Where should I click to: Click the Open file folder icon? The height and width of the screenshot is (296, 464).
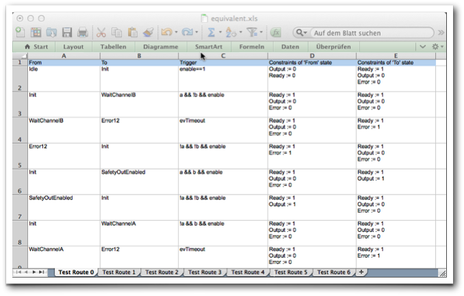click(x=51, y=32)
